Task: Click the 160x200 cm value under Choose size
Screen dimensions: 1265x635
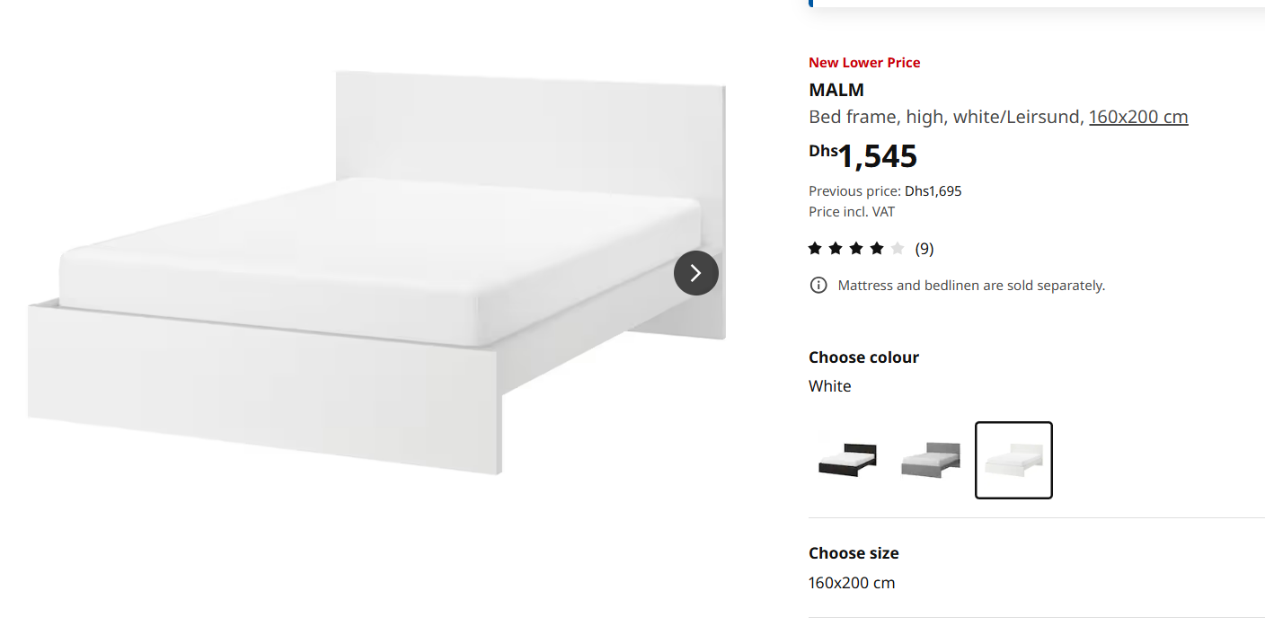Action: tap(852, 583)
